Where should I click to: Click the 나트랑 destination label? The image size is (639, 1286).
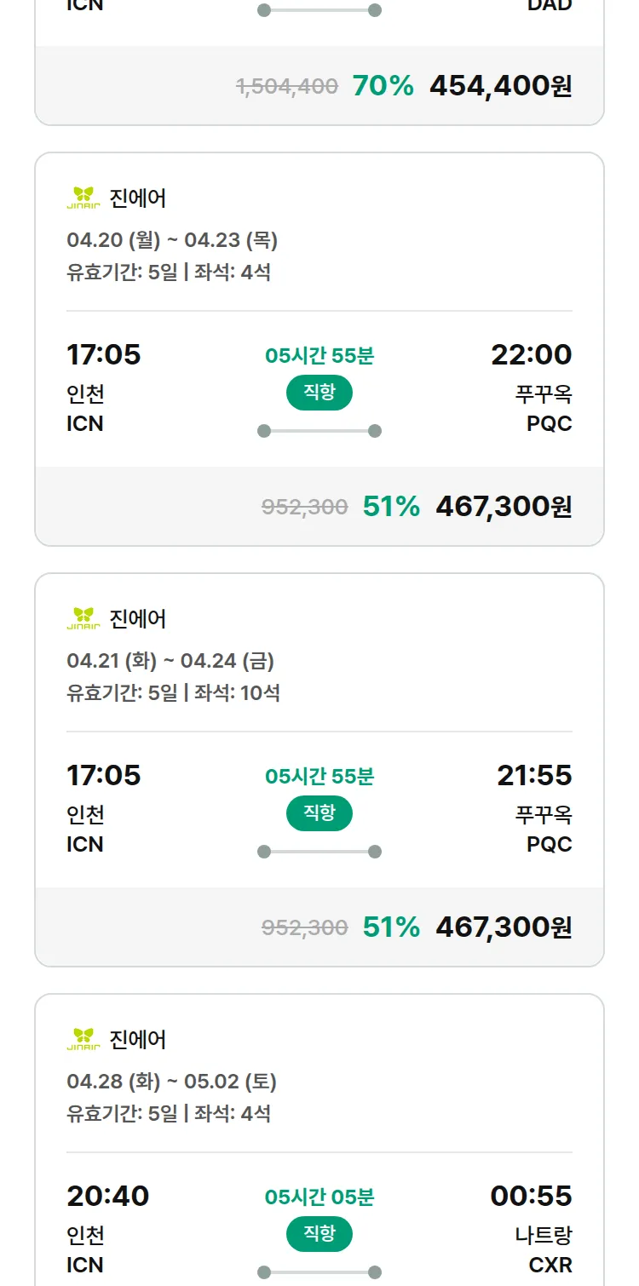[544, 1235]
